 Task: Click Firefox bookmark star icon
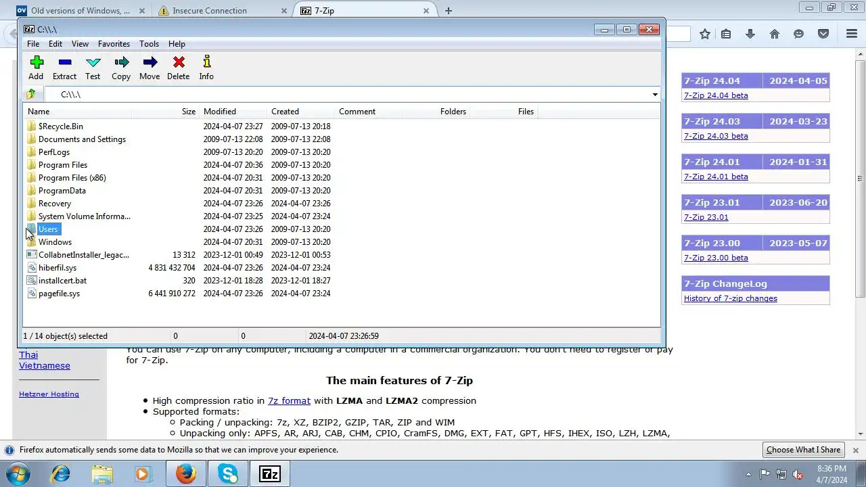[x=705, y=34]
